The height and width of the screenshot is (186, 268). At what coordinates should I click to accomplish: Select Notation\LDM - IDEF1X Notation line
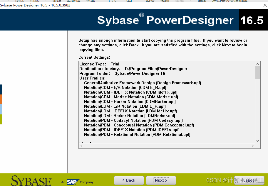click(x=130, y=111)
